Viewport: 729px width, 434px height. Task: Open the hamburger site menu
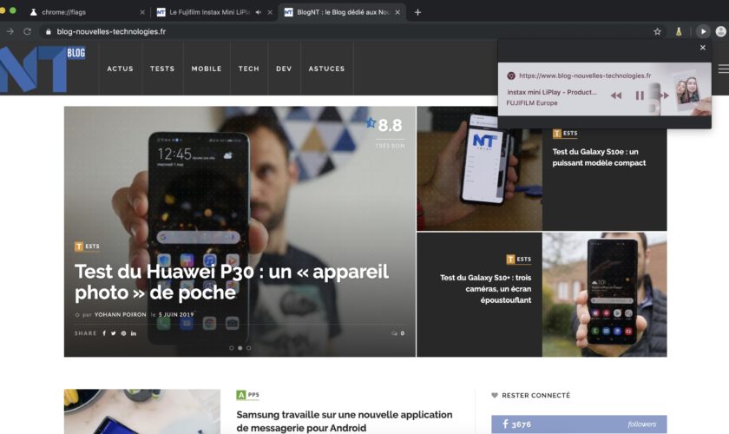723,69
